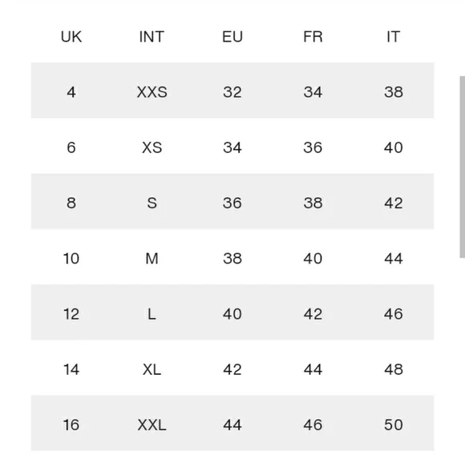
Task: Click the FR column header
Action: coord(313,37)
